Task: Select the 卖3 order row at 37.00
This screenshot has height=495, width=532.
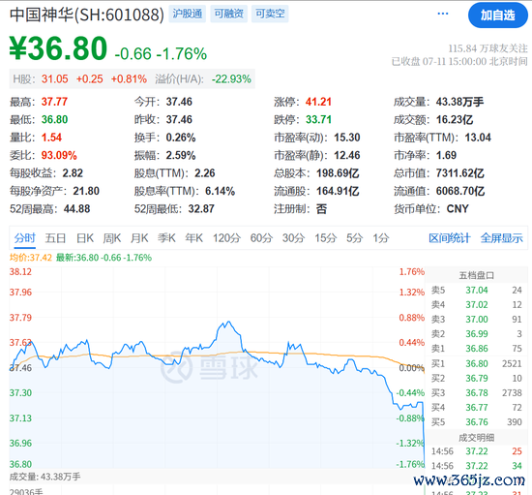Action: (476, 320)
